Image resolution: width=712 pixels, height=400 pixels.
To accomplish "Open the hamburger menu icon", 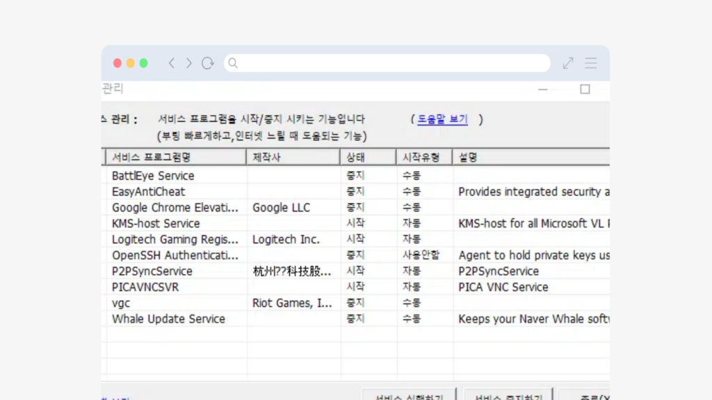I will [x=591, y=63].
